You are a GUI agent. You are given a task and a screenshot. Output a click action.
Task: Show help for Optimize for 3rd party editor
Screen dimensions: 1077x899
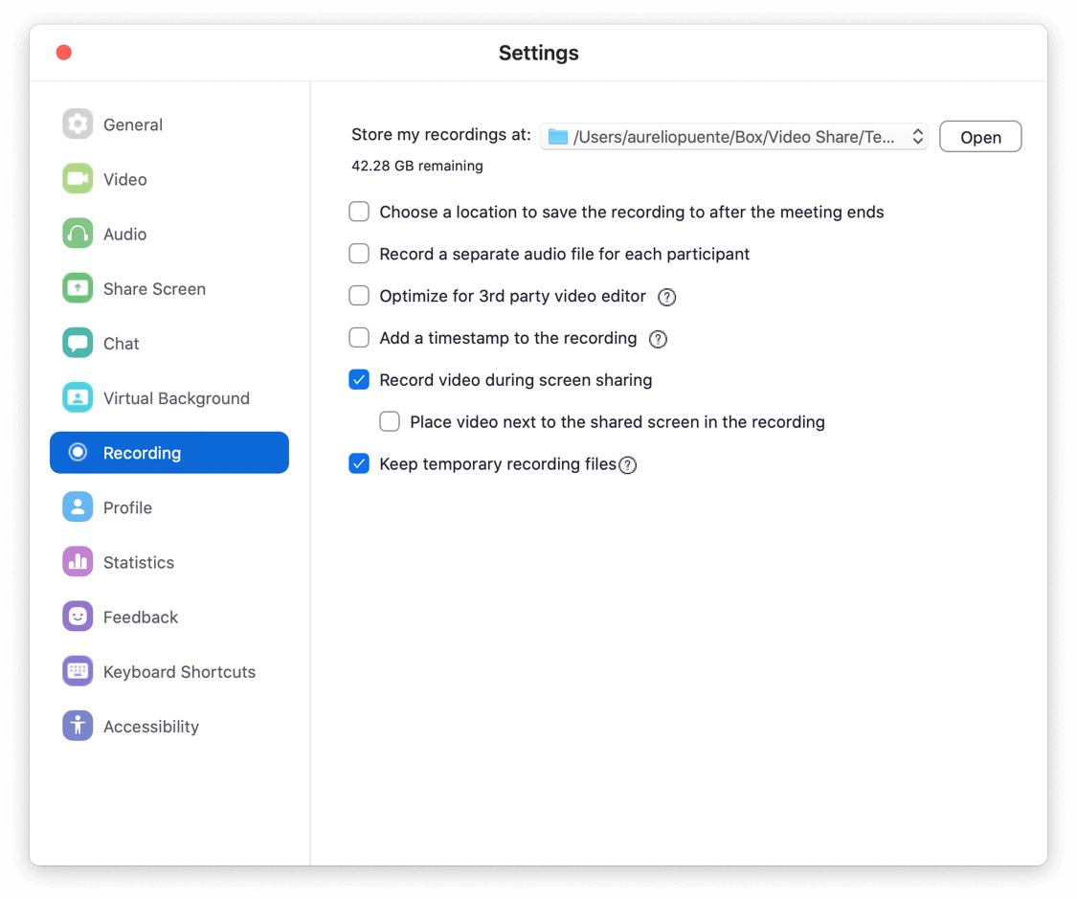pos(667,298)
